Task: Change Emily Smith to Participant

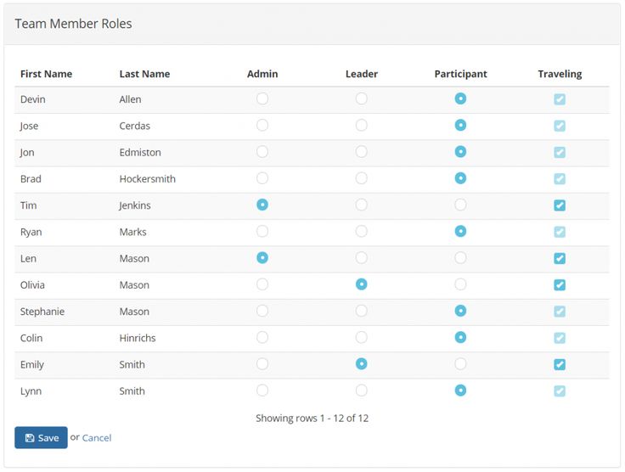Action: click(460, 364)
